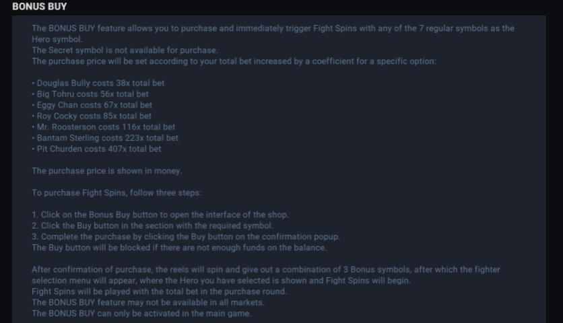Click the 'activated in the main game' line
563x323 pixels.
pyautogui.click(x=141, y=314)
